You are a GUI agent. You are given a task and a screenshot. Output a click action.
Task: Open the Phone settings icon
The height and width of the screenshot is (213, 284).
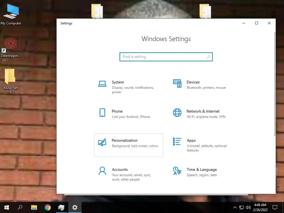point(102,113)
